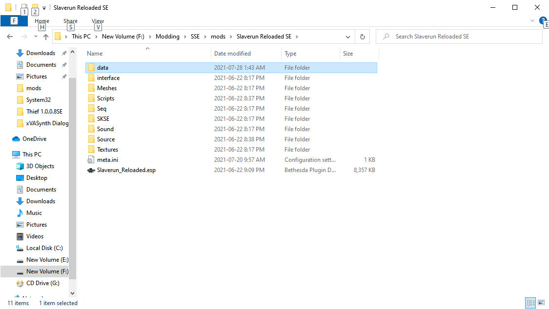Expand chevron after Slaverun Reloaded SE breadcrumb
Screen dimensions: 549x309
tap(297, 37)
